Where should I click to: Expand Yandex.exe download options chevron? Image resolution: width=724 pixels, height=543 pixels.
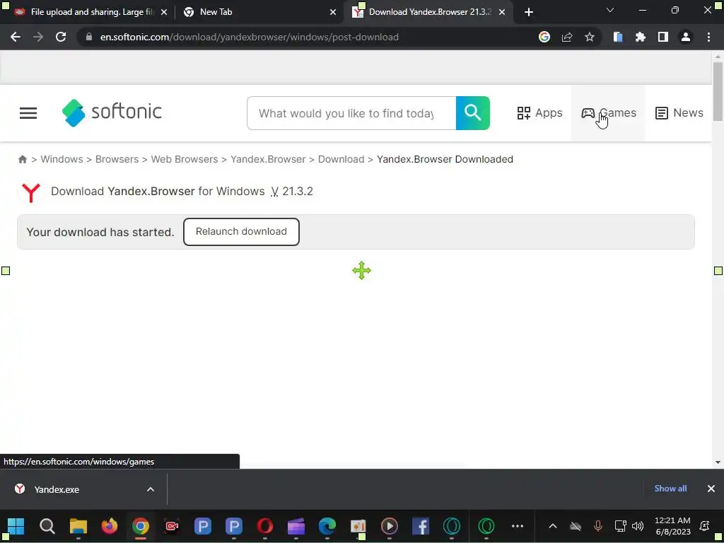pyautogui.click(x=151, y=489)
